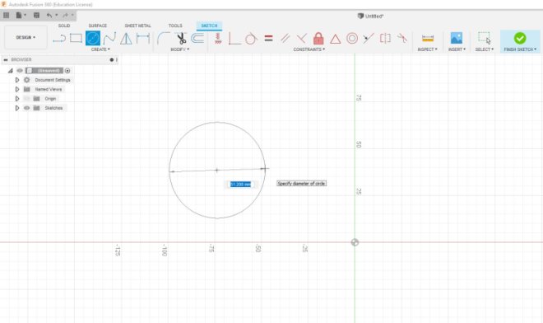This screenshot has width=543, height=323.
Task: Click the circle diameter input field
Action: click(241, 185)
